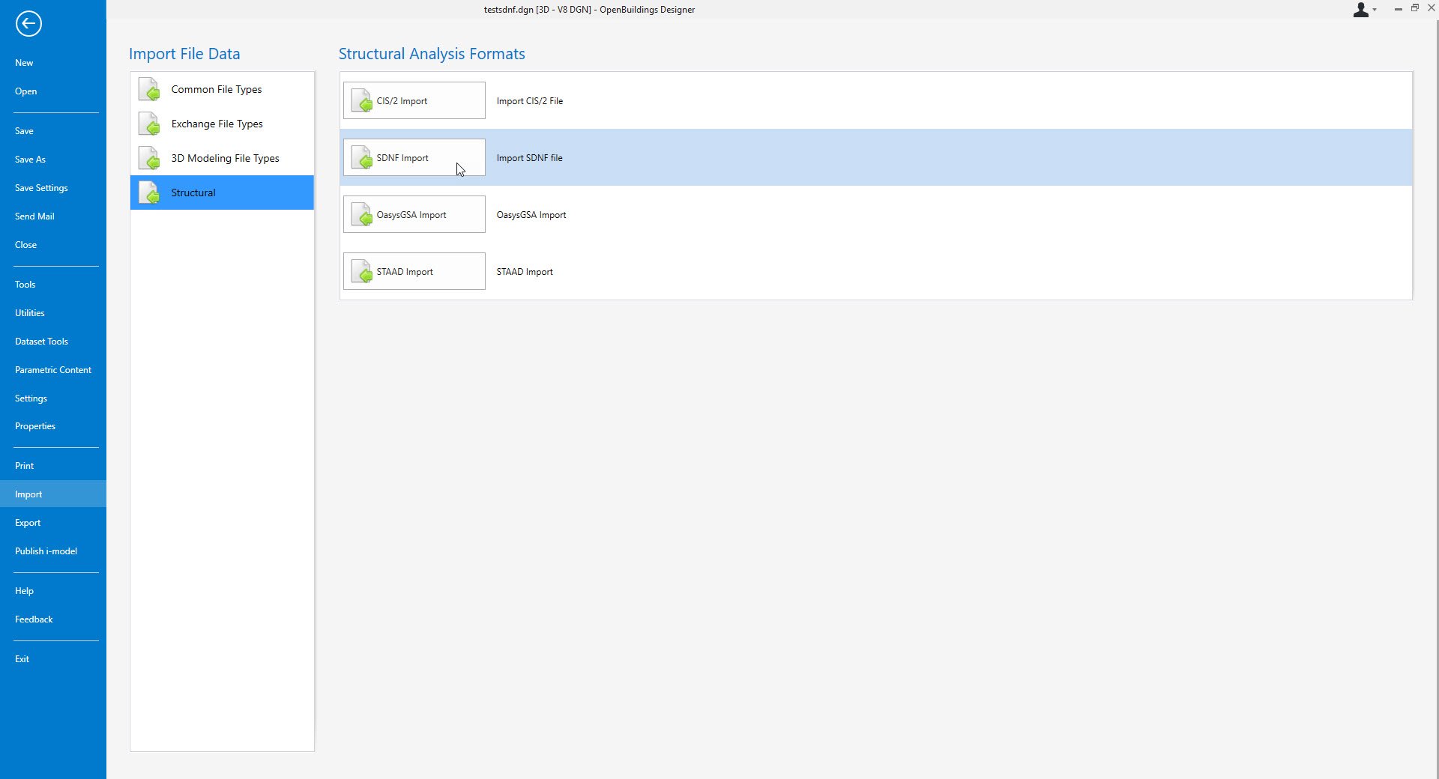Click the Feedback link
Screen dimensions: 1439x779
pos(34,619)
